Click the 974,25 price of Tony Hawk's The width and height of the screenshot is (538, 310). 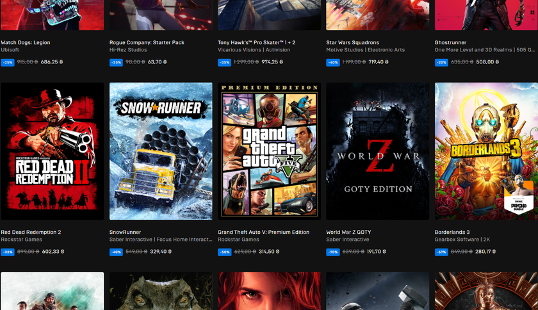pyautogui.click(x=272, y=62)
